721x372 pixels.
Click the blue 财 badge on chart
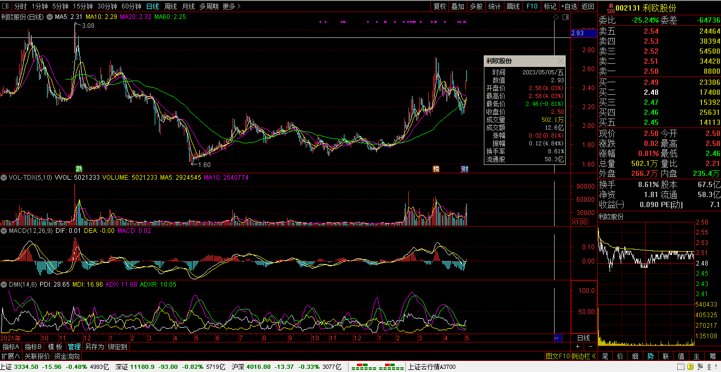tap(465, 169)
